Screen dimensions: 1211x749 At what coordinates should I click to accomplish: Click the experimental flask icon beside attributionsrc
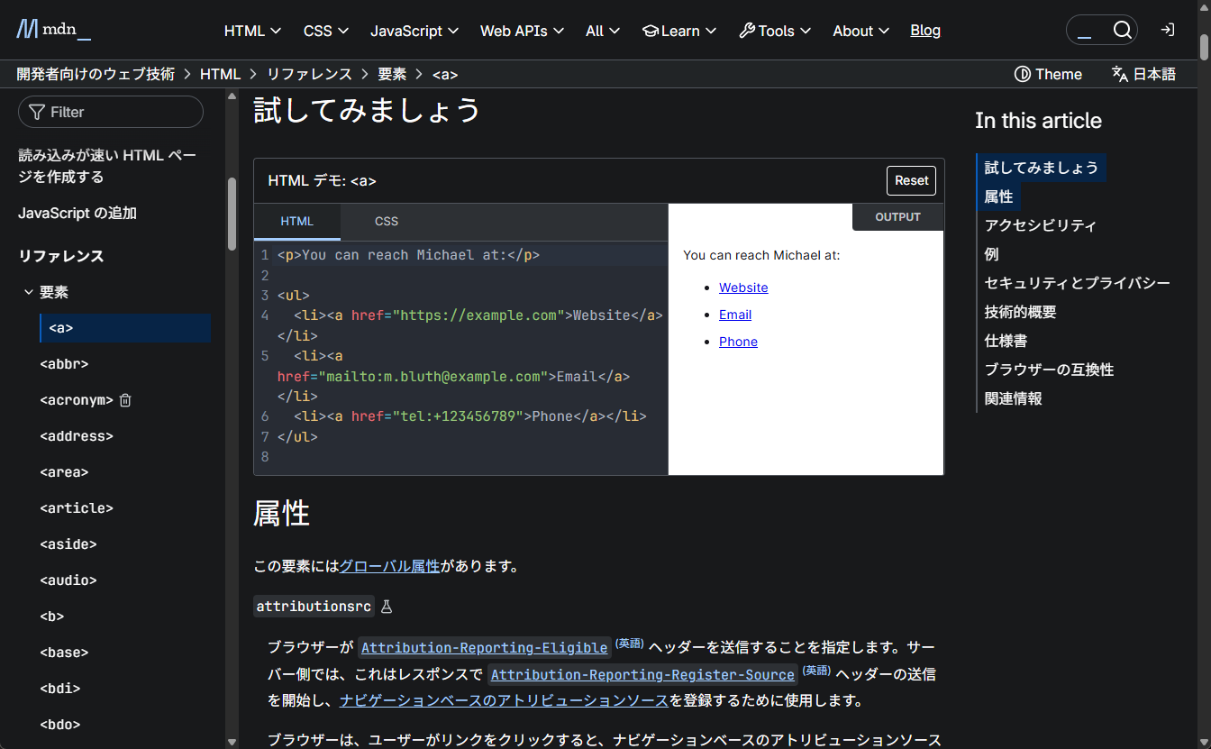click(387, 607)
